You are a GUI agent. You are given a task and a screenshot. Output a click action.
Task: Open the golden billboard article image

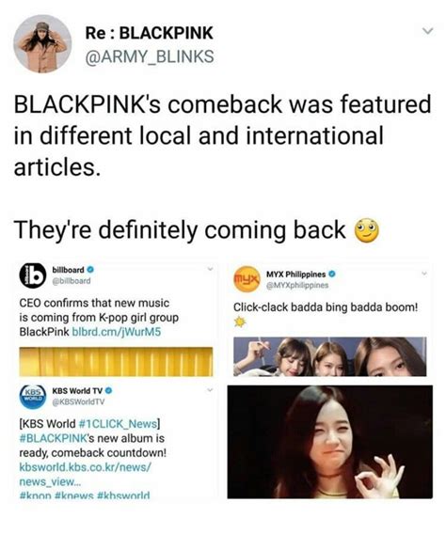tap(116, 362)
